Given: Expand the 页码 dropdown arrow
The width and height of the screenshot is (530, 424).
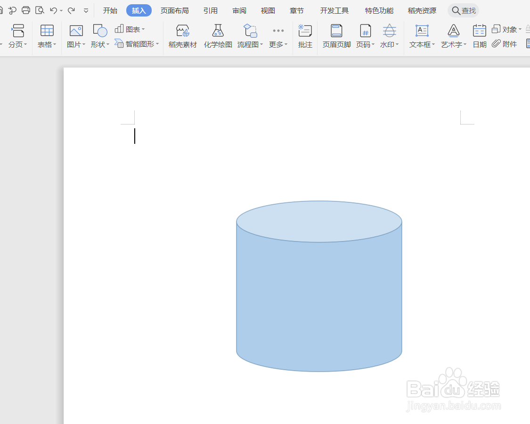Looking at the screenshot, I should click(373, 44).
